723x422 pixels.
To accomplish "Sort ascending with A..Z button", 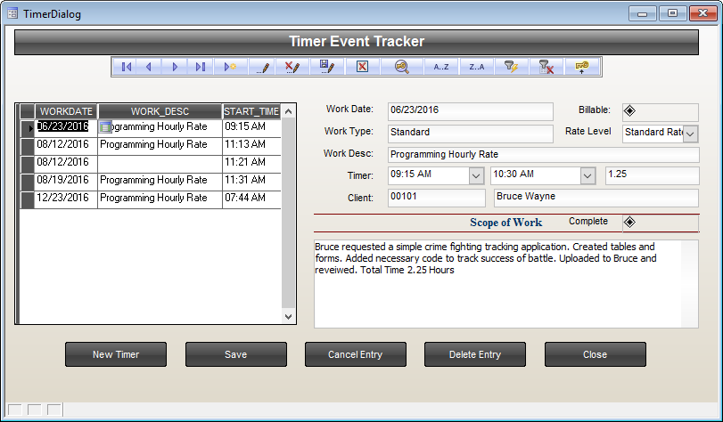I will point(440,67).
